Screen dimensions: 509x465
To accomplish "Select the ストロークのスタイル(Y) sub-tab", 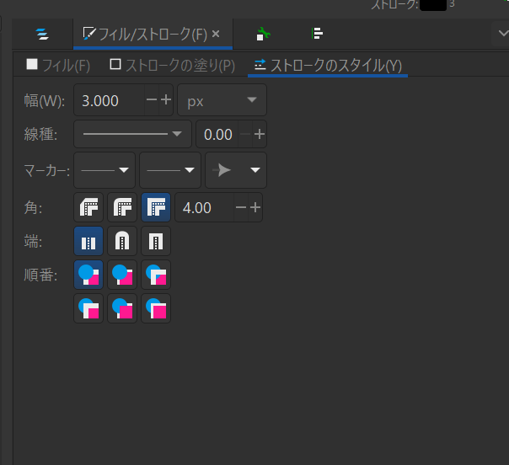I will (328, 65).
